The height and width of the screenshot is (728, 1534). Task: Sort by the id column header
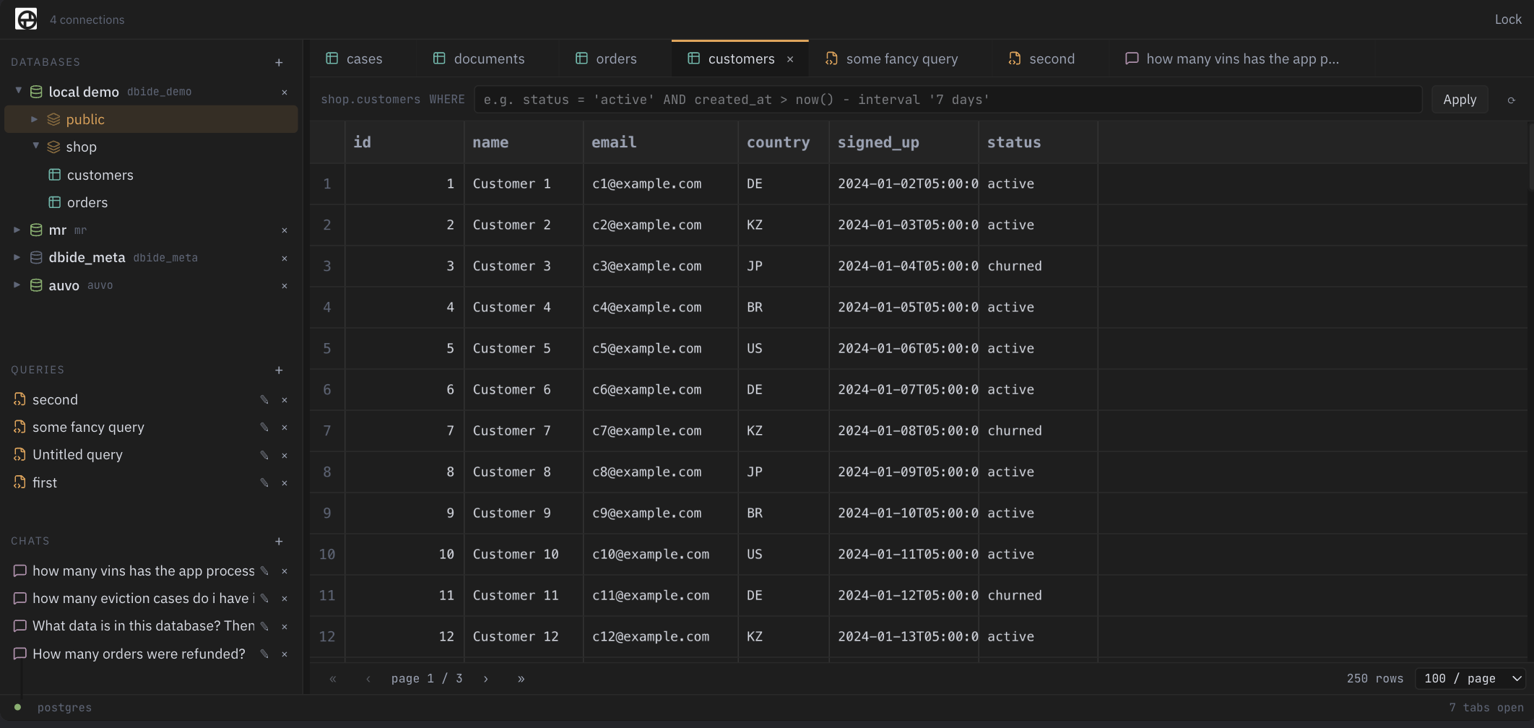tap(404, 142)
